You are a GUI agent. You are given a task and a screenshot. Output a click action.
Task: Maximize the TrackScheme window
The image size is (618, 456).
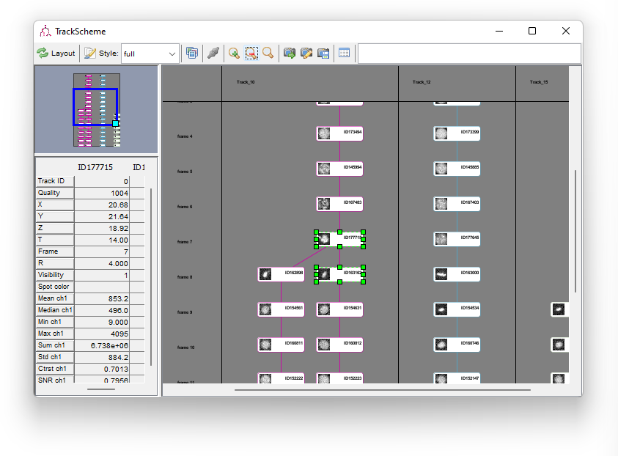(x=532, y=31)
